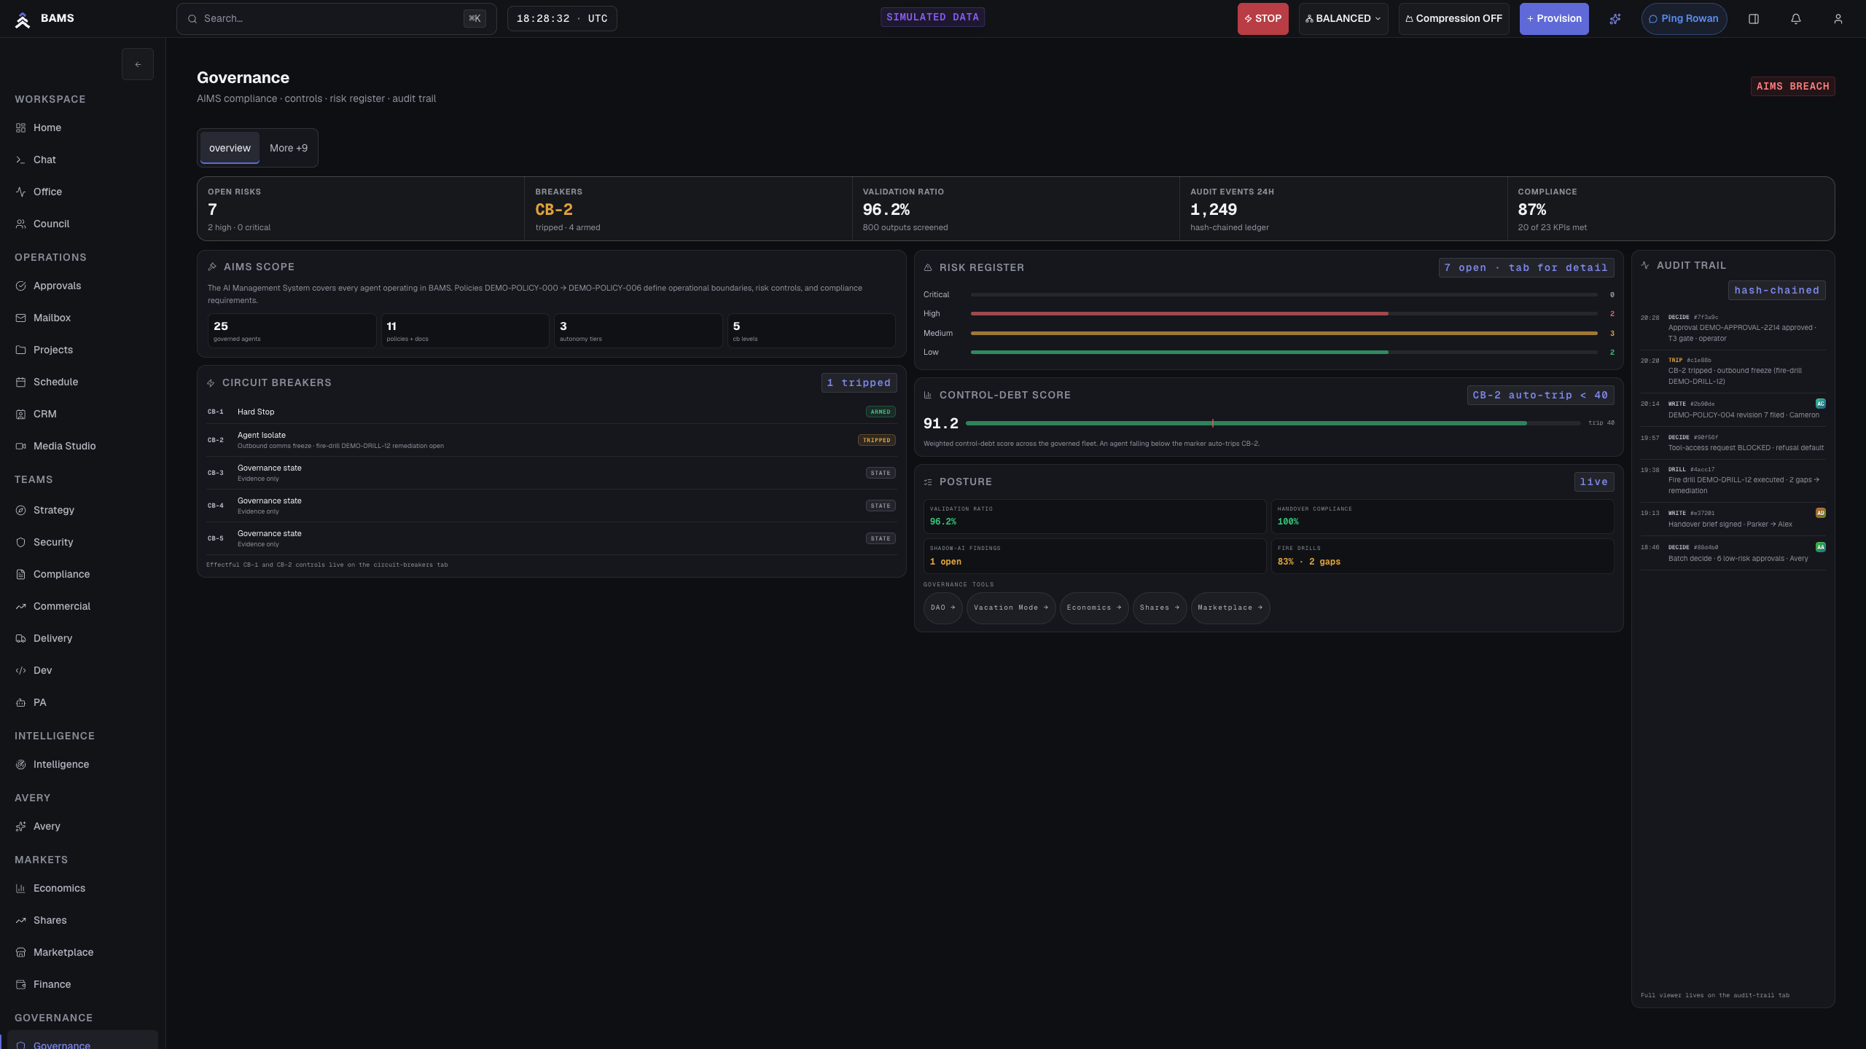Open the Approvals page

tap(82, 286)
